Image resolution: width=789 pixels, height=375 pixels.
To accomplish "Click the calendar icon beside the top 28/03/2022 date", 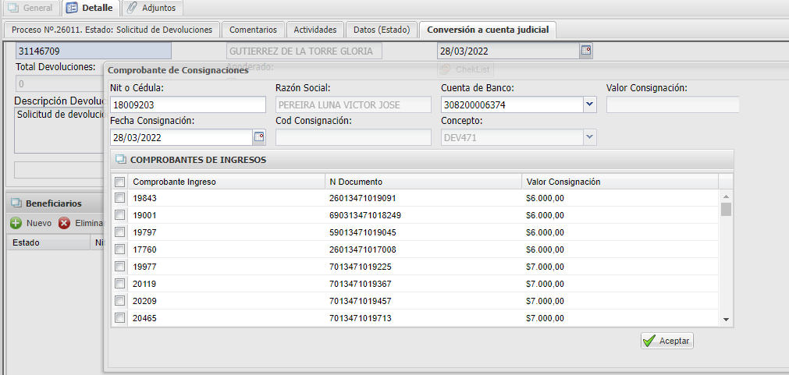I will click(x=586, y=51).
